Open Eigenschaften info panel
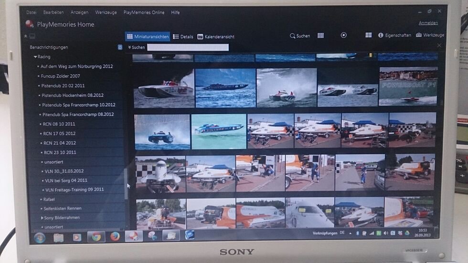Image resolution: width=468 pixels, height=263 pixels. pyautogui.click(x=394, y=35)
